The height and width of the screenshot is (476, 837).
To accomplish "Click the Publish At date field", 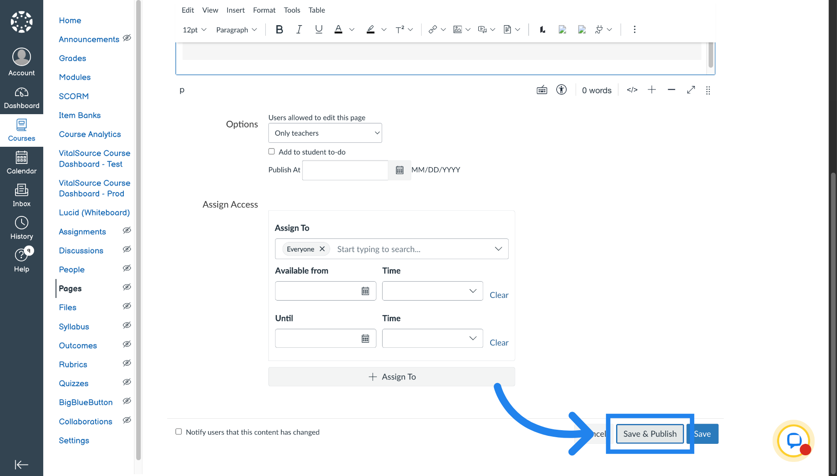I will (345, 170).
